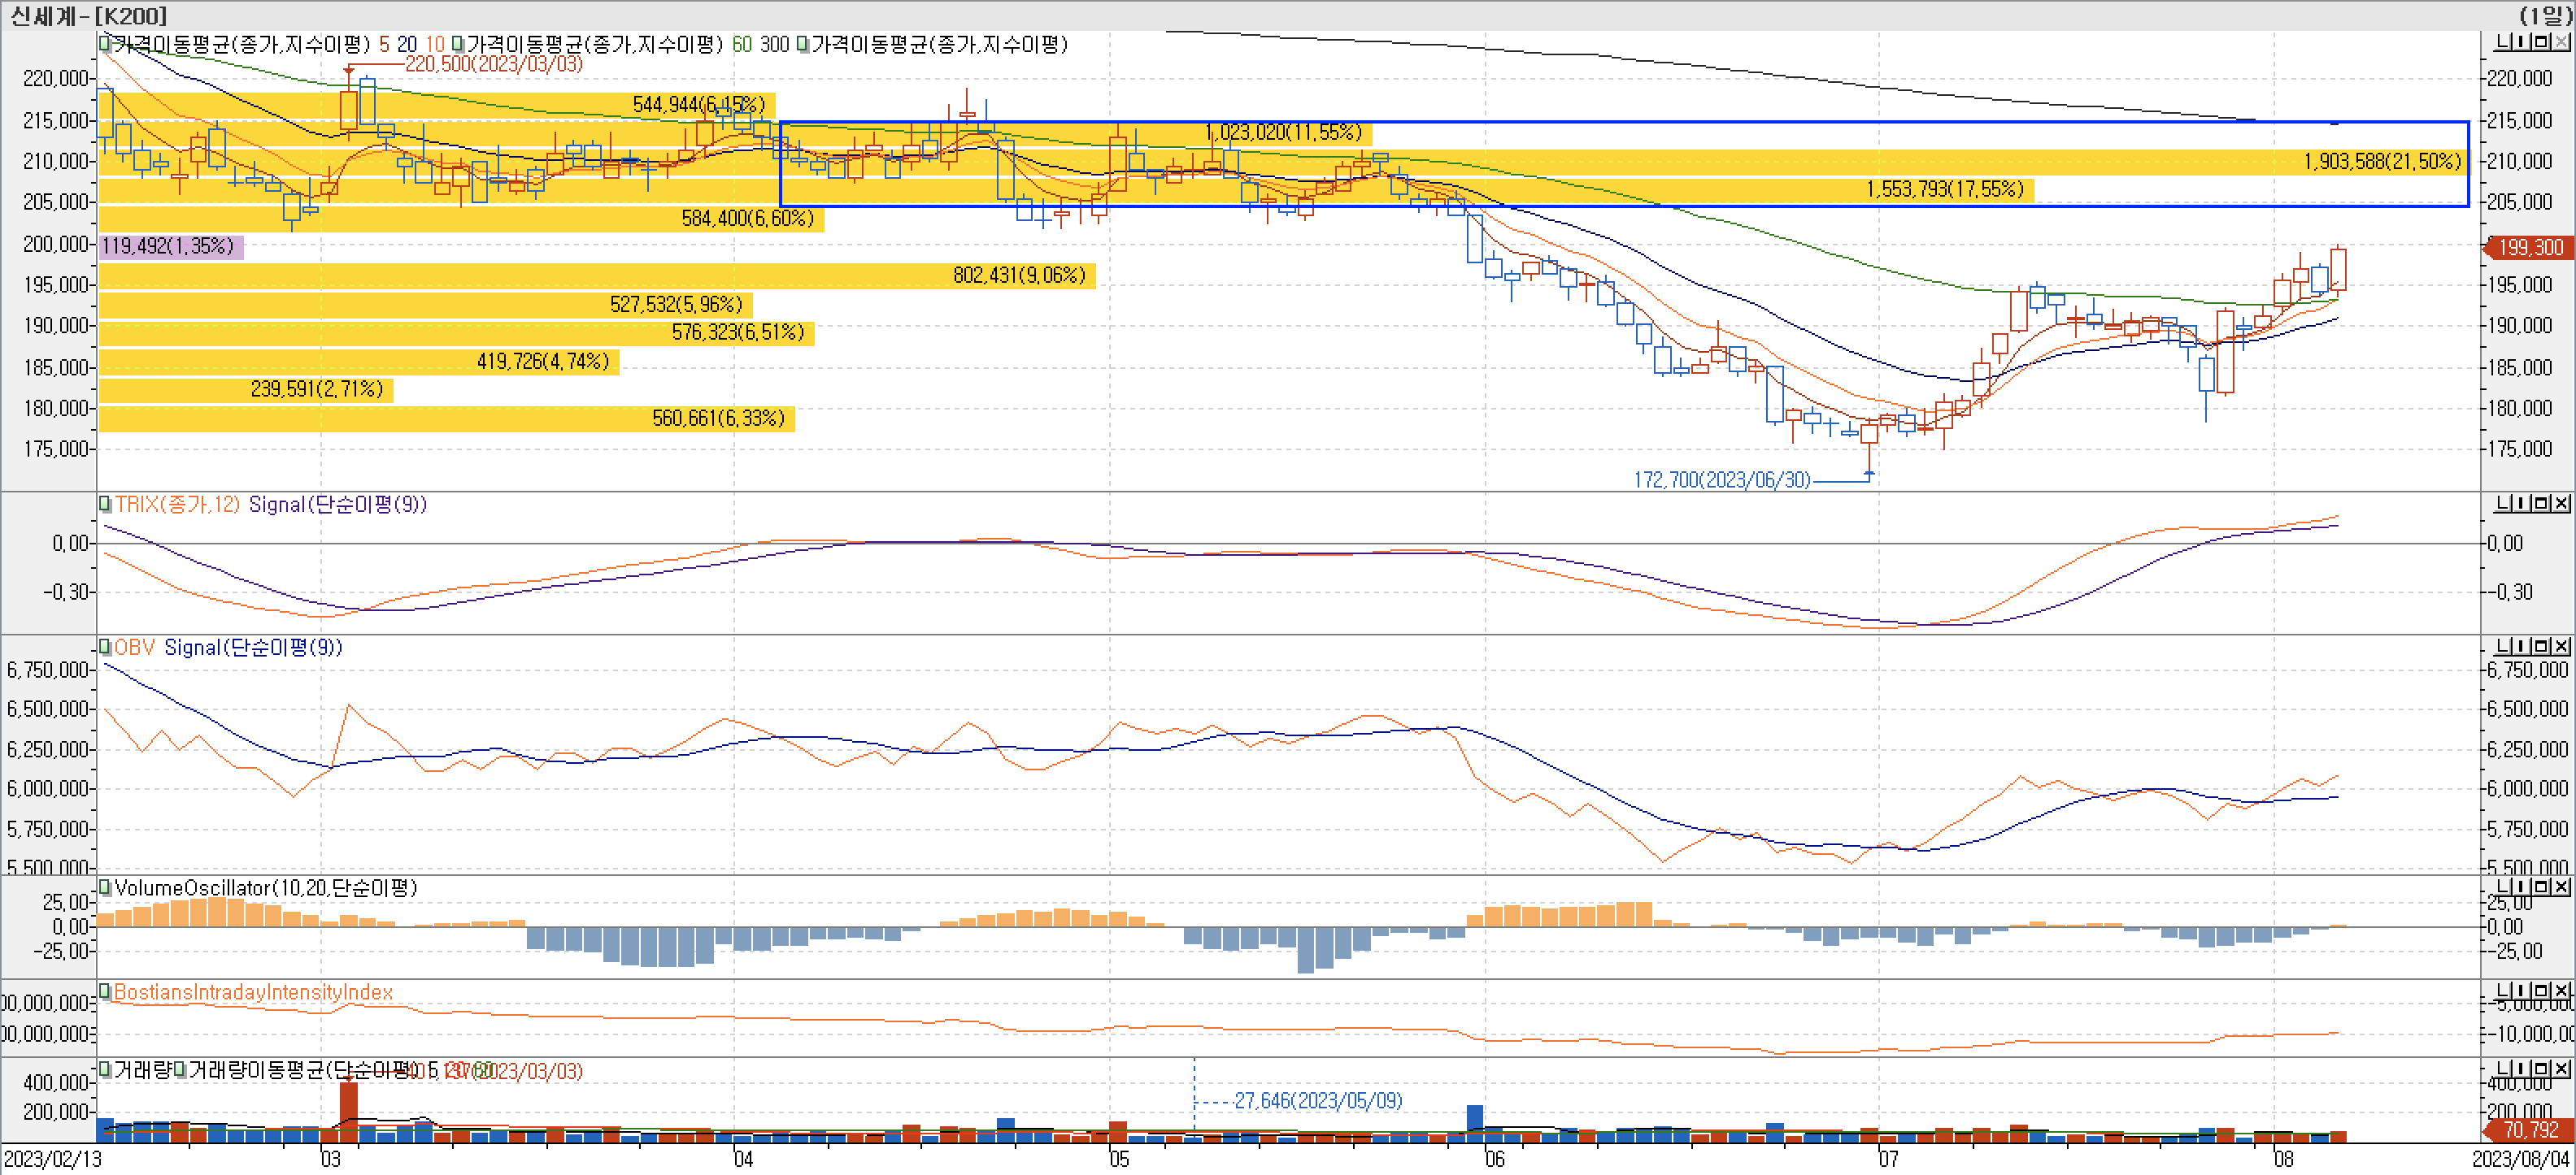Click the red 199,300 current price tag
This screenshot has width=2576, height=1175.
pos(2530,247)
